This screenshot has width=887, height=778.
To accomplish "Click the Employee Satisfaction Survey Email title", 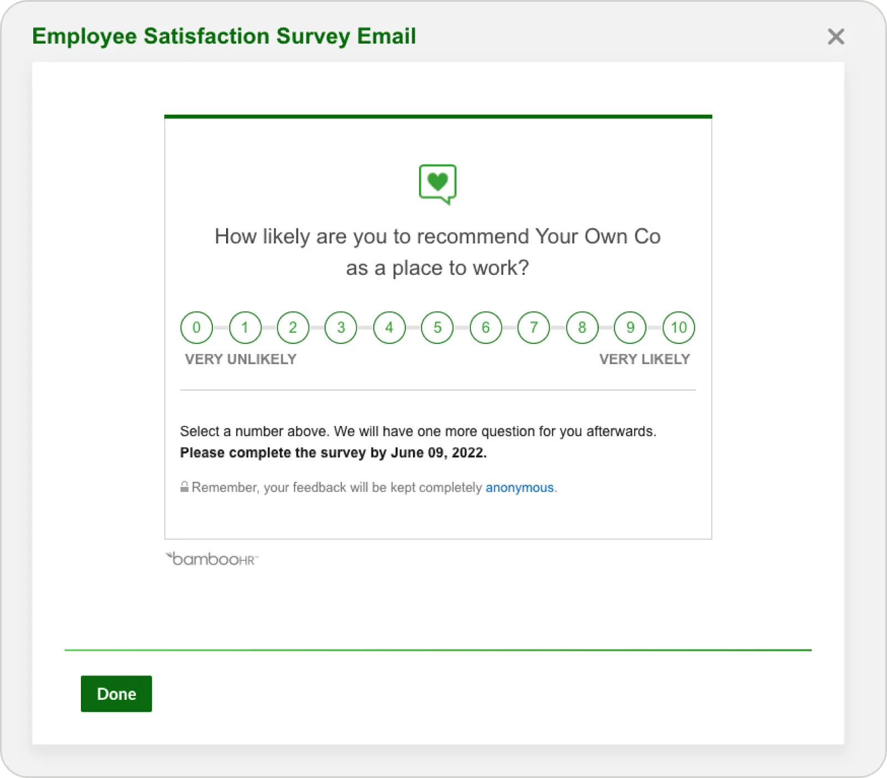I will (224, 37).
